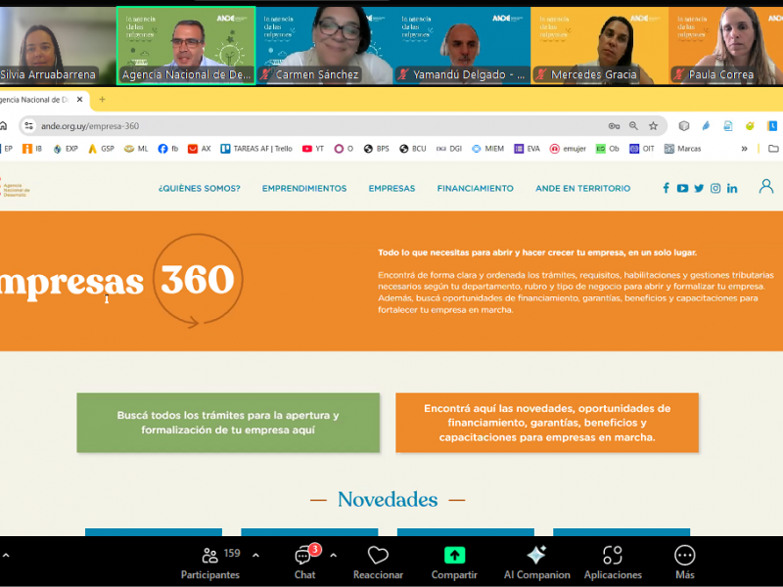Open the EMPRENDIMIENTOS menu
Viewport: 783px width, 587px height.
pyautogui.click(x=304, y=188)
